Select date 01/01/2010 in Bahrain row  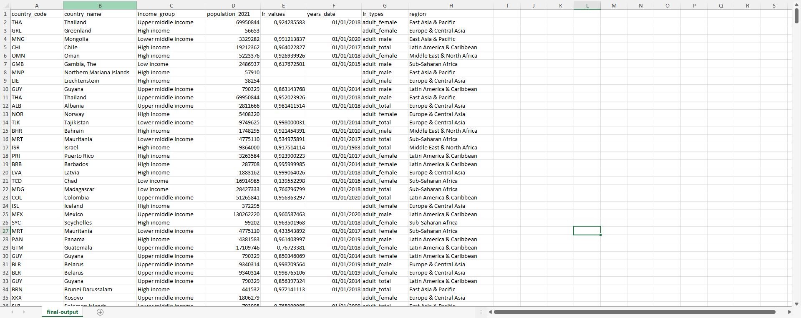click(x=334, y=131)
